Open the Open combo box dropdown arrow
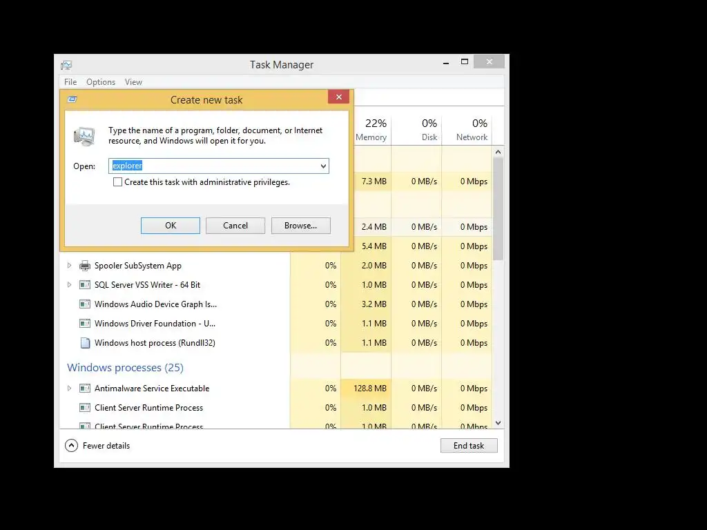This screenshot has height=530, width=707. 323,166
